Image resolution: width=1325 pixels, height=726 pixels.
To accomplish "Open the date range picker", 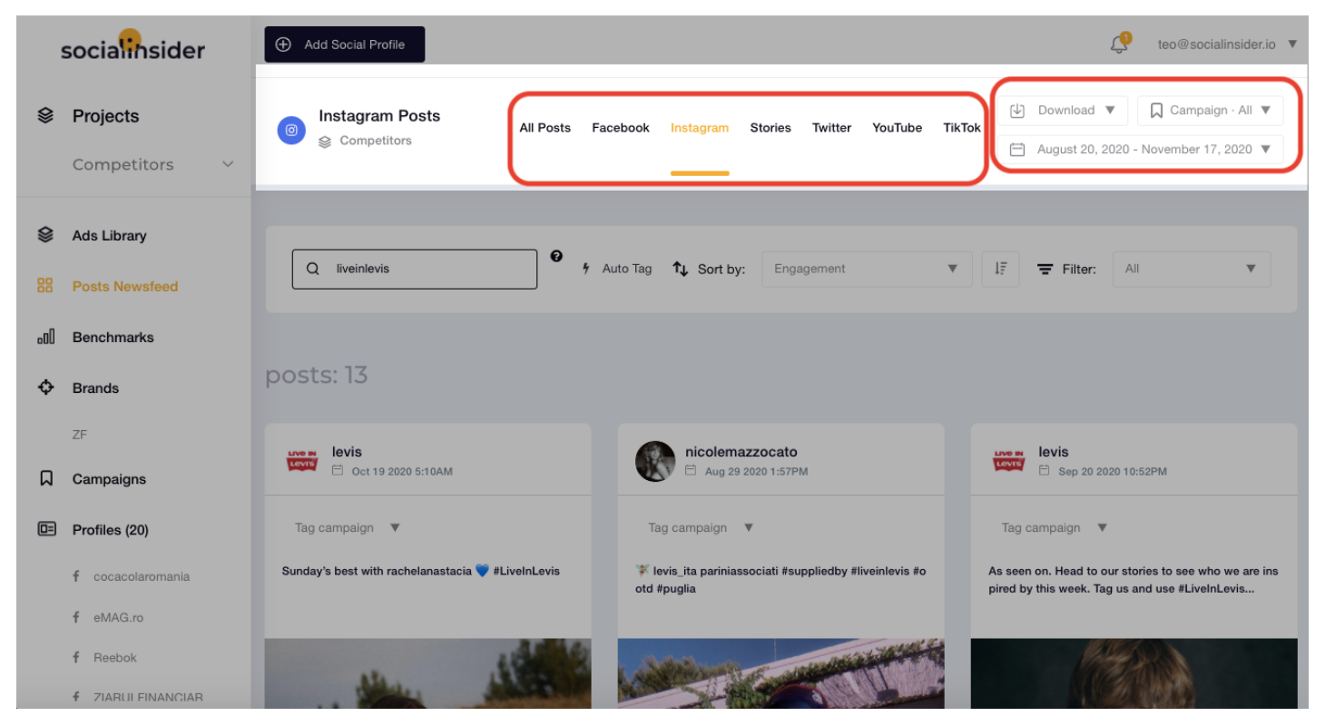I will point(1141,149).
